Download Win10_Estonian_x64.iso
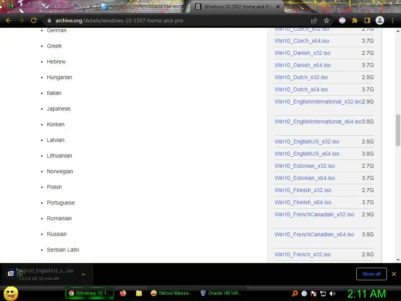This screenshot has width=401, height=301. coord(305,178)
